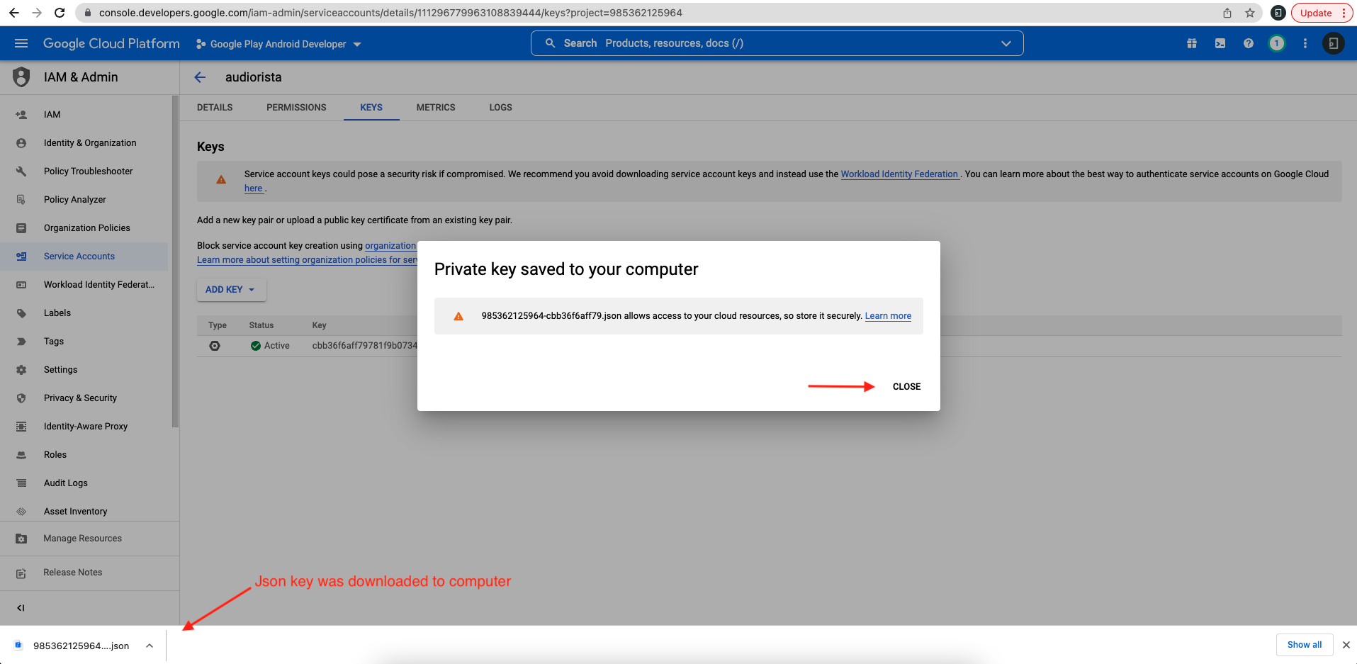Open Identity-Aware Proxy in sidebar
Screen dimensions: 1357x664
pyautogui.click(x=84, y=426)
